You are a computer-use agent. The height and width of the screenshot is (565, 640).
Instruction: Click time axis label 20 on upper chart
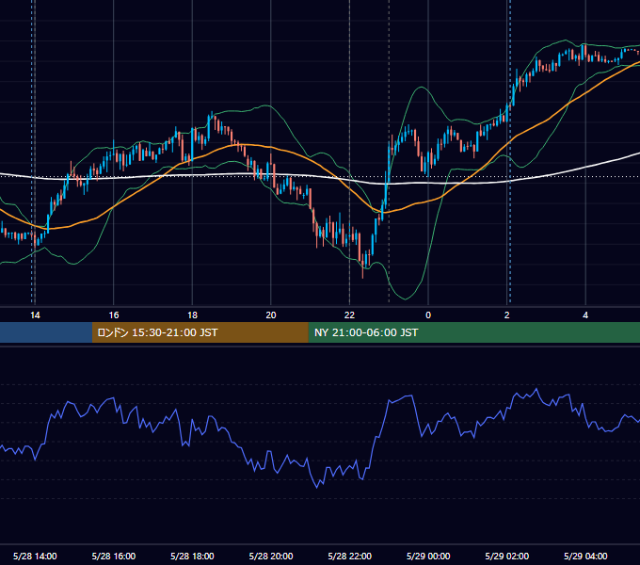271,315
